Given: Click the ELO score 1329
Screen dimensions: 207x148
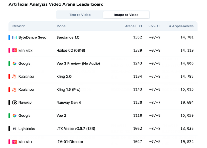Looking at the screenshot, I should point(138,50).
